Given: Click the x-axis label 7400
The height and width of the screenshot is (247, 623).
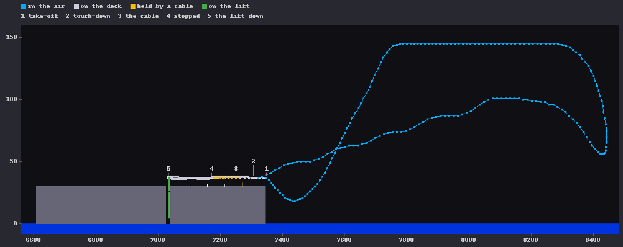Looking at the screenshot, I should pos(282,240).
